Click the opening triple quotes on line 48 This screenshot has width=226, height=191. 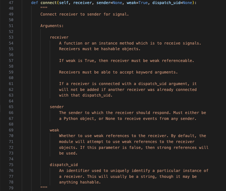pos(44,8)
